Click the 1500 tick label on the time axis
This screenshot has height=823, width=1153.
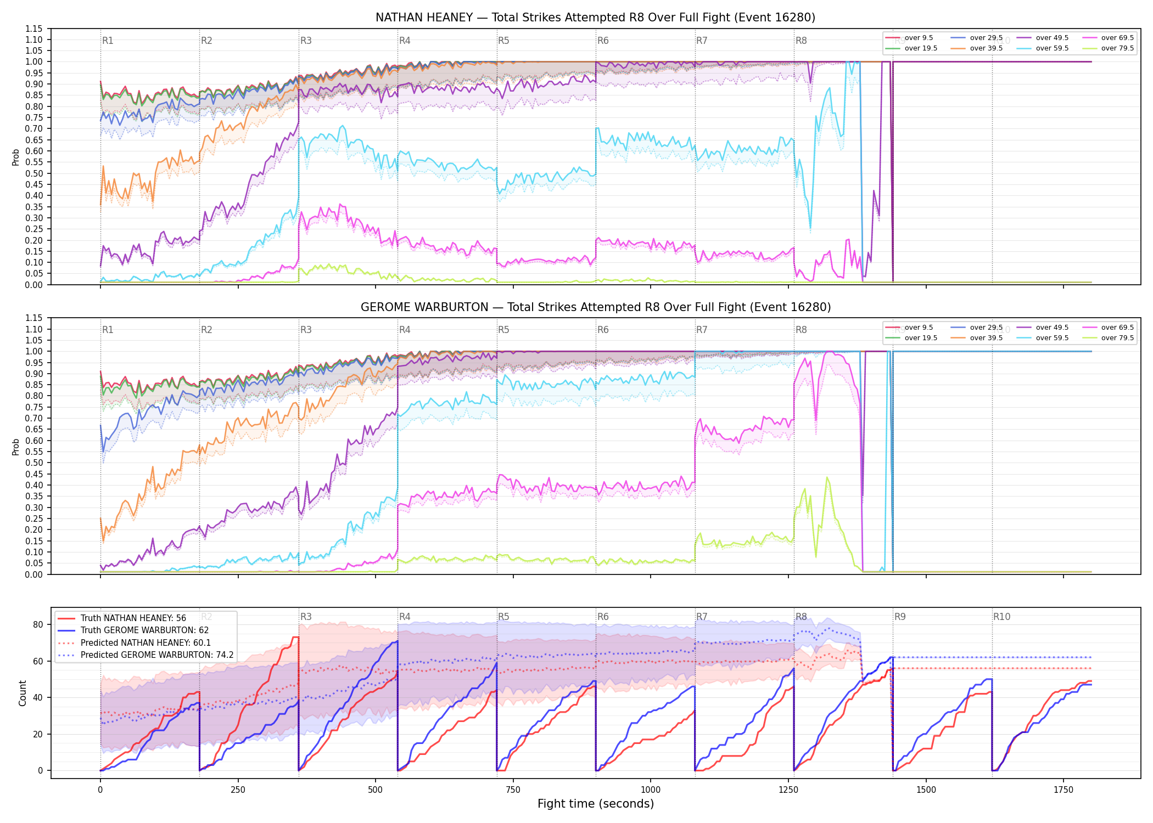click(x=926, y=790)
